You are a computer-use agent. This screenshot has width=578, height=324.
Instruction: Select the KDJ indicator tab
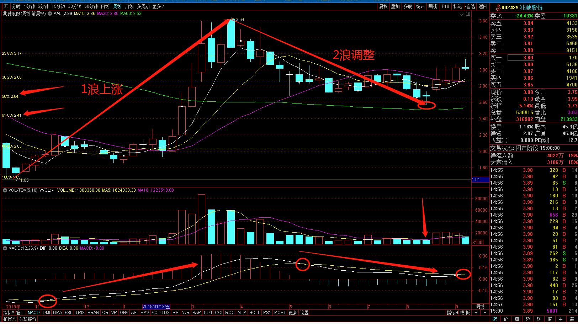point(208,313)
